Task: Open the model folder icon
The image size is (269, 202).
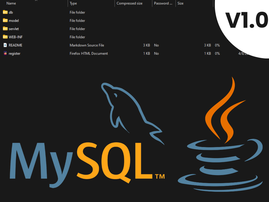Action: [x=5, y=20]
